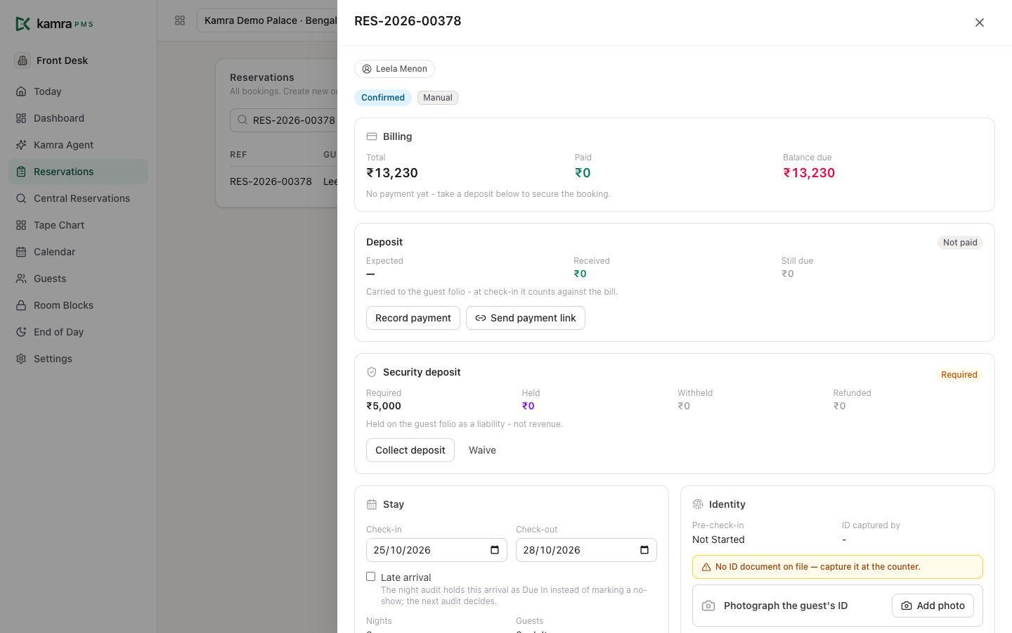Viewport: 1012px width, 633px height.
Task: Click the Confirmed status badge
Action: click(383, 98)
